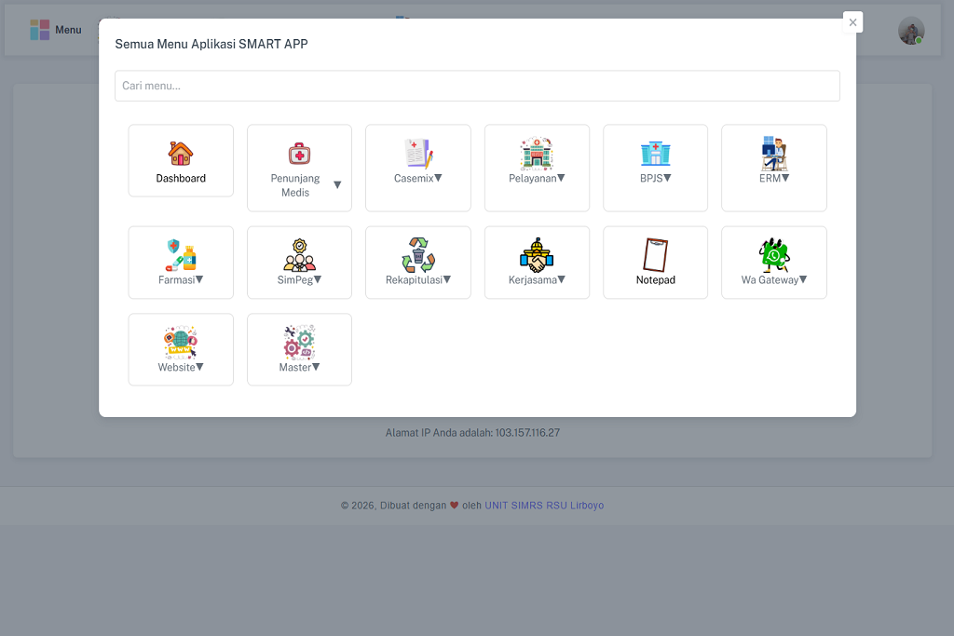Open the Master menu label
Image resolution: width=954 pixels, height=636 pixels.
(x=294, y=368)
